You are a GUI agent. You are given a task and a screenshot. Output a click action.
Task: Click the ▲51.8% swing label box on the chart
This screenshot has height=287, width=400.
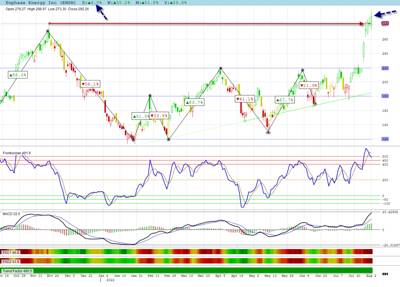141,116
